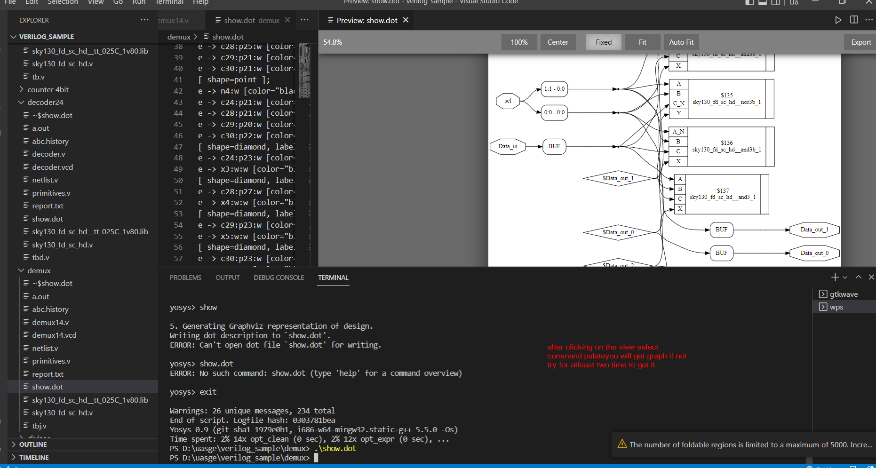Click the Run play icon in preview toolbar
The image size is (876, 468).
[x=838, y=20]
